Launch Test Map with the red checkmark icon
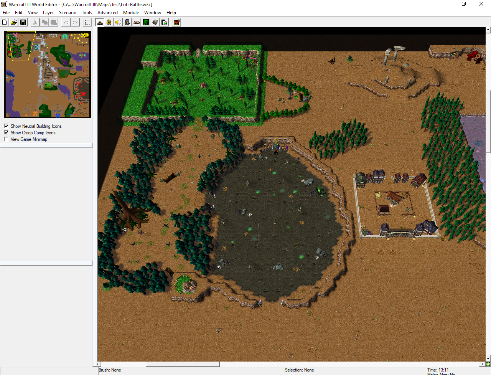Screen dimensions: 491x375 pyautogui.click(x=176, y=22)
